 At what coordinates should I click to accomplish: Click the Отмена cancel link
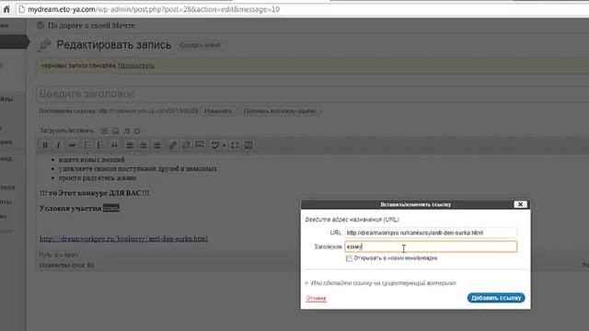click(317, 298)
